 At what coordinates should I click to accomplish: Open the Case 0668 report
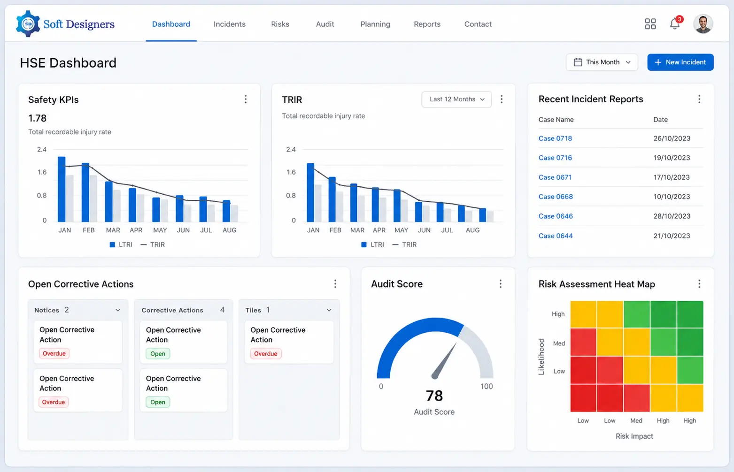pyautogui.click(x=556, y=197)
